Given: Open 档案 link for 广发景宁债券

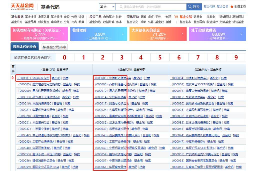Looking at the screenshot, I should (x=65, y=129).
